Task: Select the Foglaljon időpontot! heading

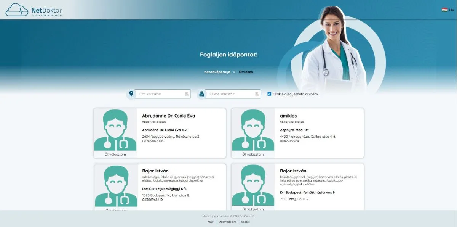Action: (228, 55)
